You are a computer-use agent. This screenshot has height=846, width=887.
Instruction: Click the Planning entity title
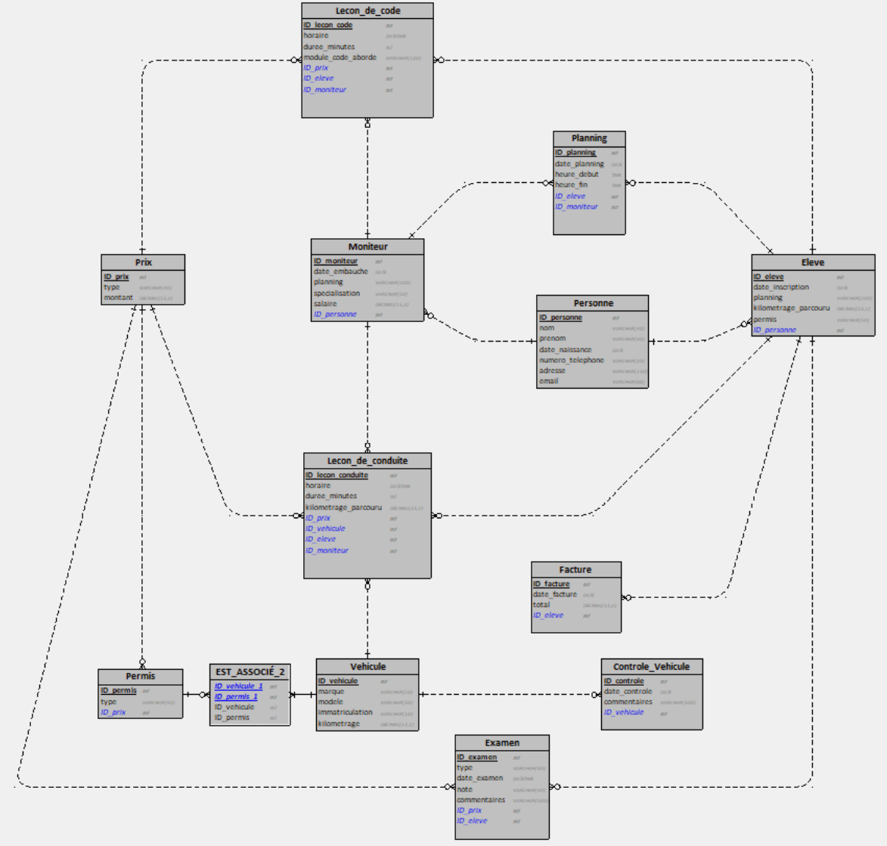pyautogui.click(x=589, y=138)
